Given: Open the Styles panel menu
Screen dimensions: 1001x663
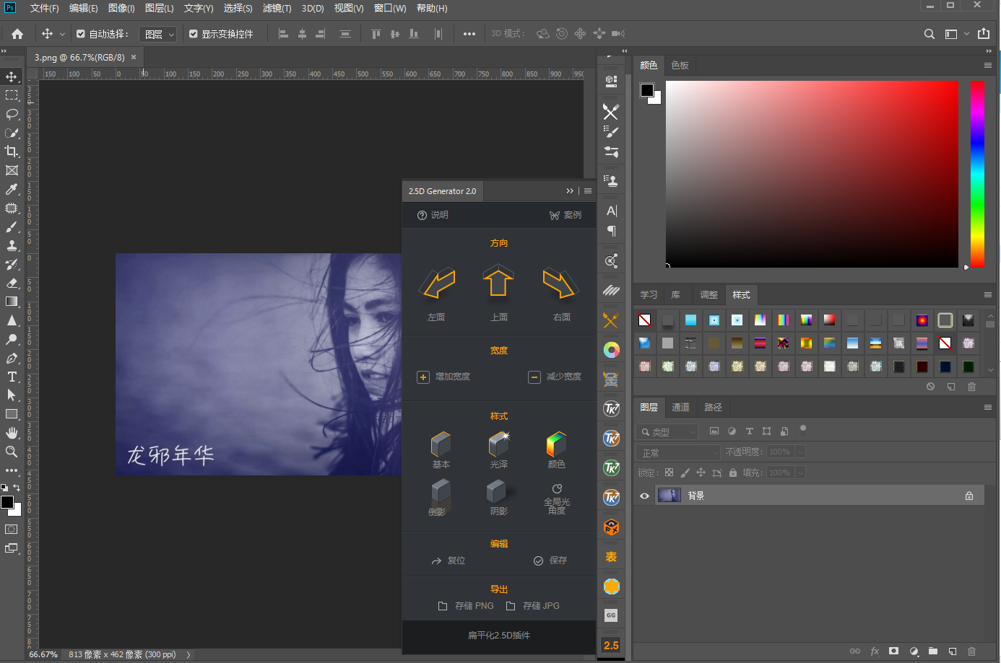Looking at the screenshot, I should tap(987, 294).
